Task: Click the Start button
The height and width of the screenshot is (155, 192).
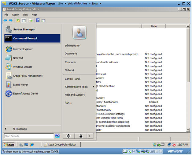Action: 9,145
